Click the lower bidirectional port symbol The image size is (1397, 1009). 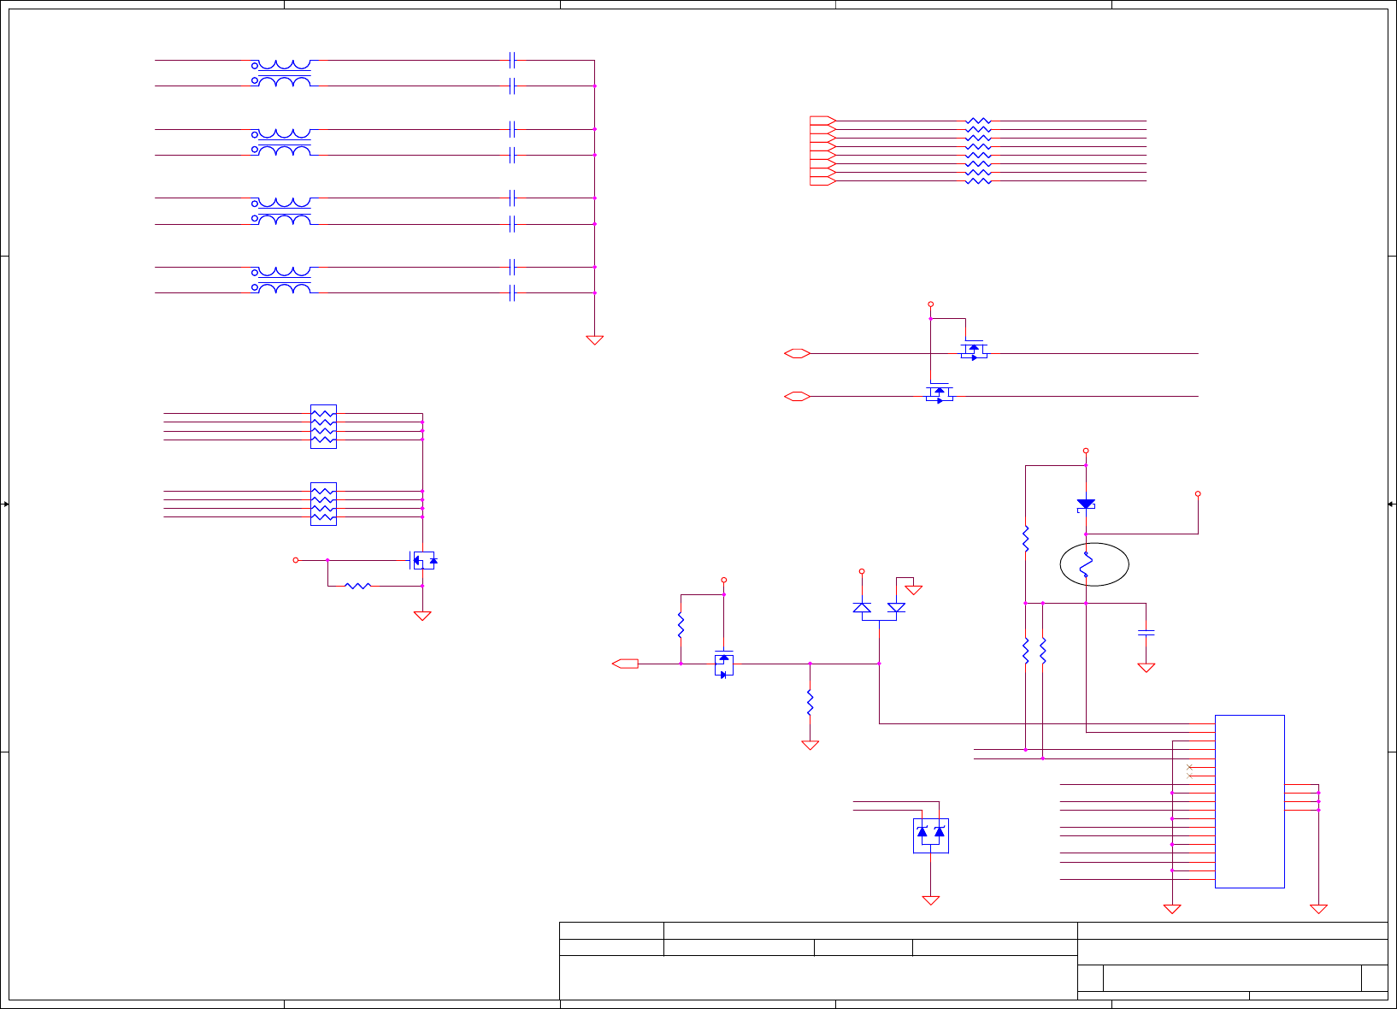pos(797,396)
